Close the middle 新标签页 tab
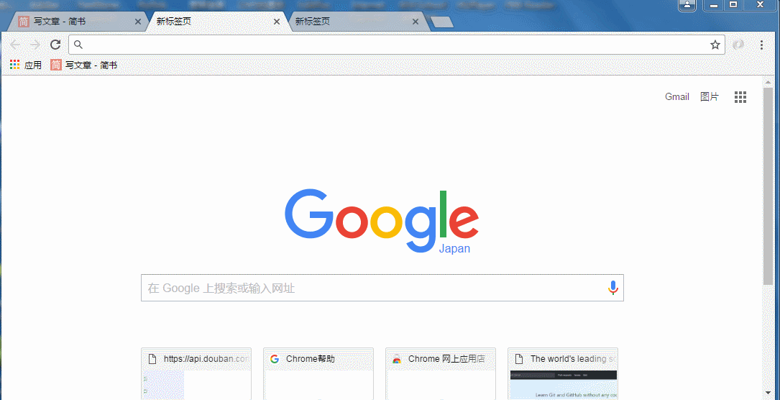The width and height of the screenshot is (780, 400). click(277, 22)
